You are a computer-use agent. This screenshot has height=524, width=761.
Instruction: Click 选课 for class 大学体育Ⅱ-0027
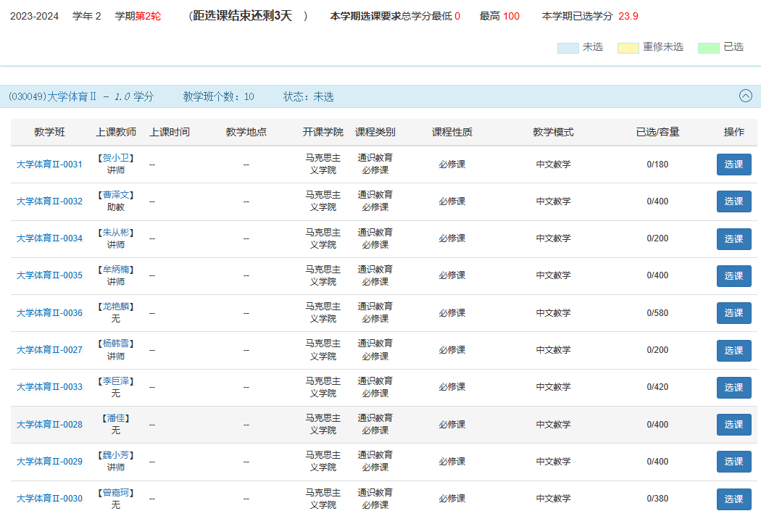pyautogui.click(x=733, y=350)
